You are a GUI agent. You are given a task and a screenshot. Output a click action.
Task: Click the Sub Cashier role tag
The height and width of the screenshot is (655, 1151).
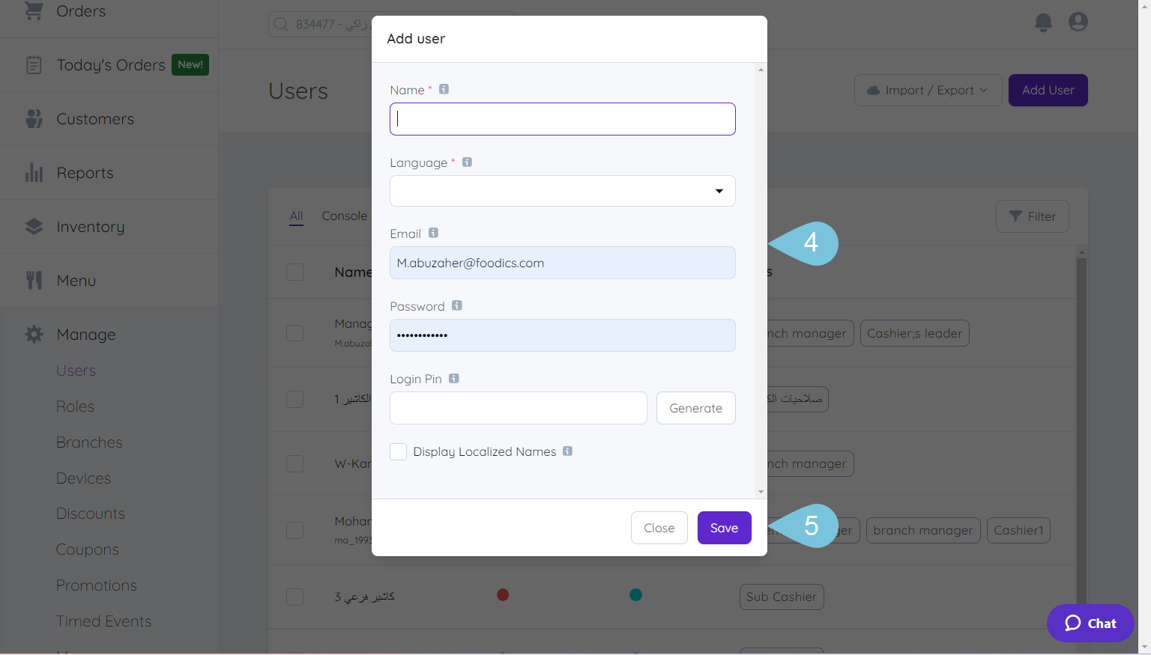tap(782, 597)
